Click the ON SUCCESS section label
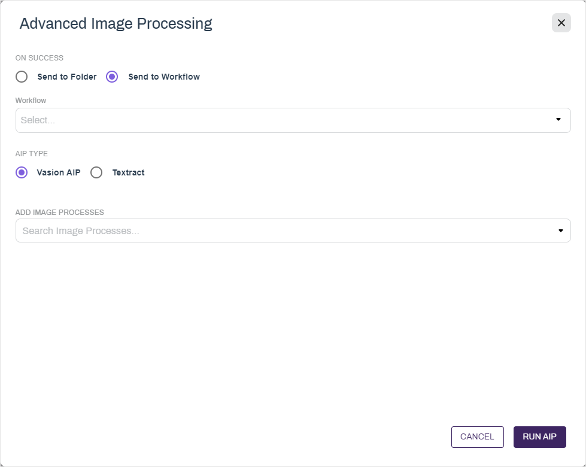The height and width of the screenshot is (467, 586). (x=40, y=58)
